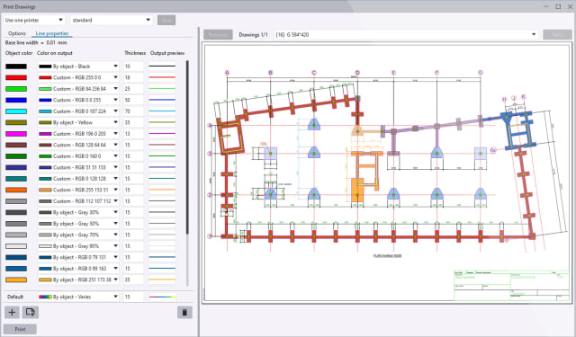Click the Previous drawing button
Viewport: 576px width, 337px height.
tap(218, 34)
